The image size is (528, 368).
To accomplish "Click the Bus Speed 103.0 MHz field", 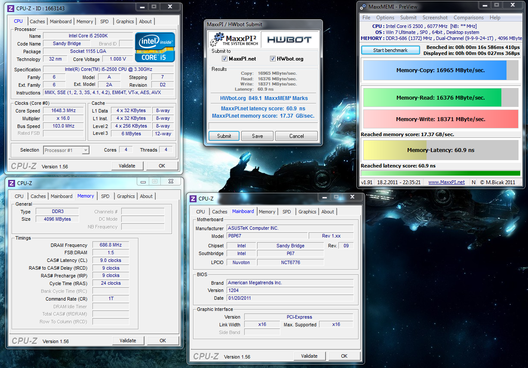I will click(64, 126).
